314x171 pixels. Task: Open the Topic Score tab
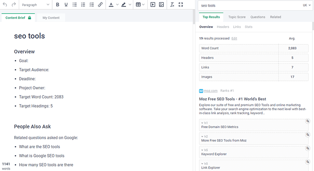pyautogui.click(x=237, y=17)
